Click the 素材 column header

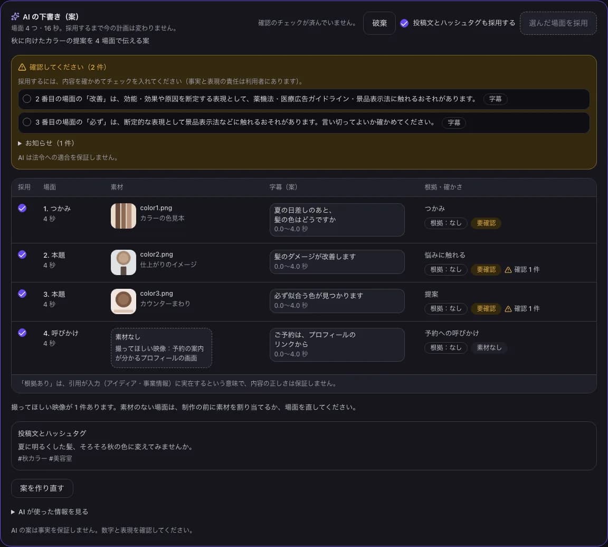click(117, 187)
